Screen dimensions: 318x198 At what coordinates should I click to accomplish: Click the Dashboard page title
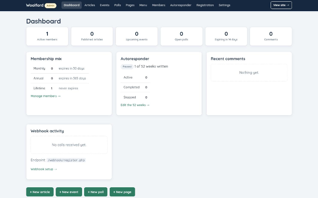(x=43, y=21)
